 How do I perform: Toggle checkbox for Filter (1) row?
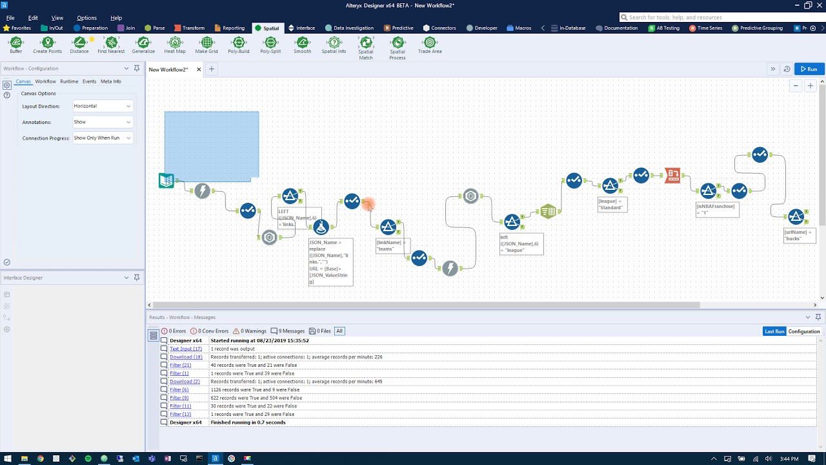(164, 373)
